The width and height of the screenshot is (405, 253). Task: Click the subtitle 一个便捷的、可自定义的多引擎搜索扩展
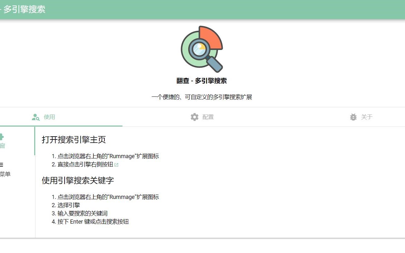pos(202,97)
